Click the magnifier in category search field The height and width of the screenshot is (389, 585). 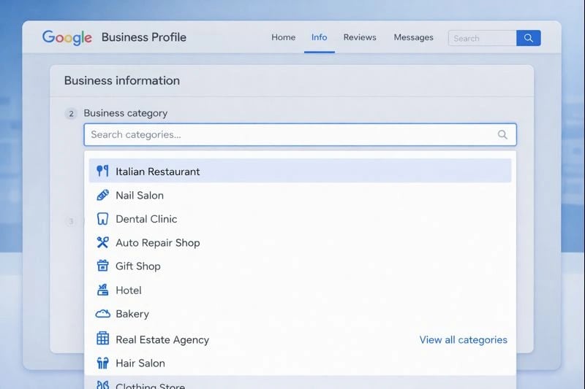click(x=502, y=134)
